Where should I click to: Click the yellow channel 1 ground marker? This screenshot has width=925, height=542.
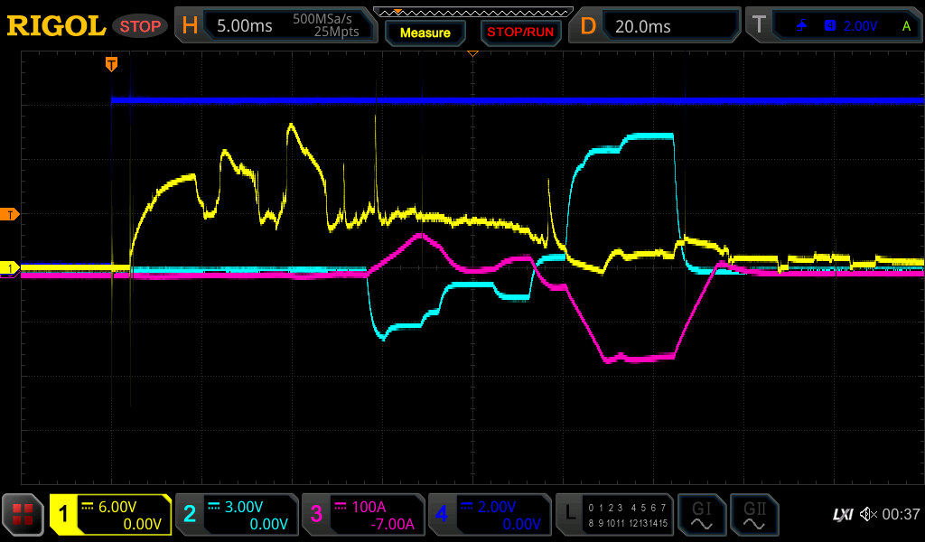[11, 268]
